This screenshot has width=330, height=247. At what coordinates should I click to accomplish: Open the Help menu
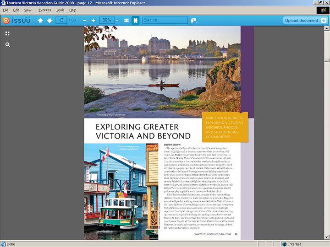tap(72, 10)
